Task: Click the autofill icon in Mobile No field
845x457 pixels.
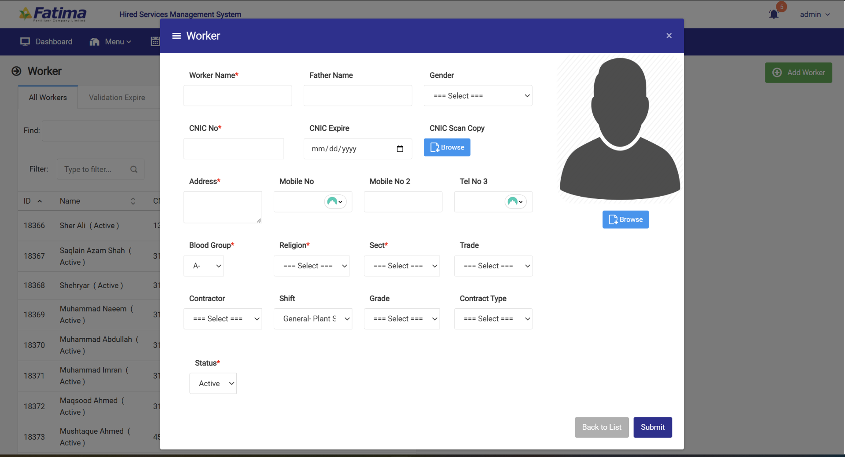Action: pos(336,201)
